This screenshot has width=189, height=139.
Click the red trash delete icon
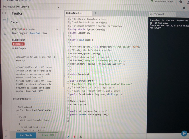click(x=75, y=137)
